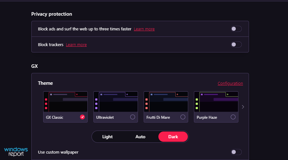The height and width of the screenshot is (160, 288).
Task: Switch to Light mode
Action: (x=108, y=137)
